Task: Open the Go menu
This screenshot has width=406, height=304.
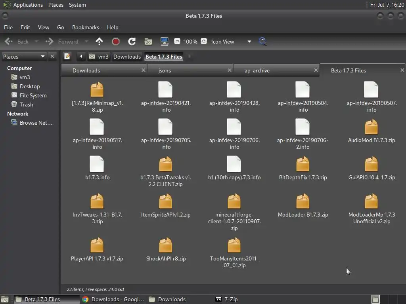Action: (x=60, y=27)
